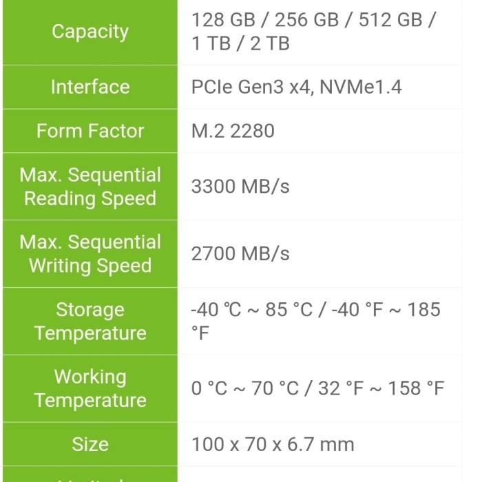Click the Size label cell

click(90, 444)
